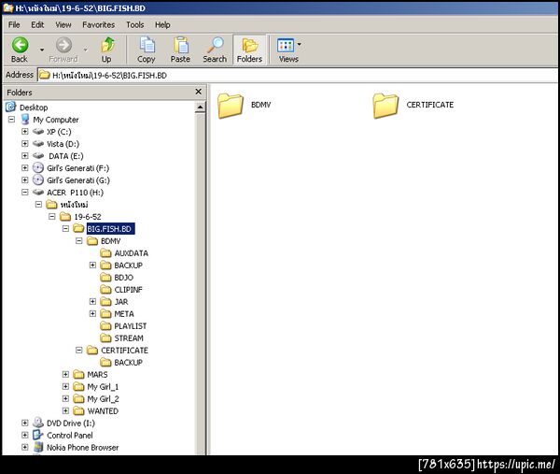Open the View menu
Screen dimensions: 560x474
[63, 24]
